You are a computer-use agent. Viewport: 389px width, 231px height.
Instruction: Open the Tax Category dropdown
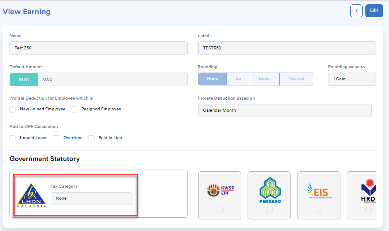91,199
